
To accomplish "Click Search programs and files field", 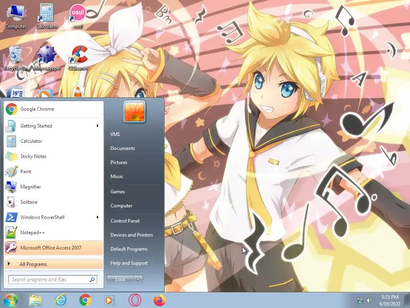I will tap(53, 280).
